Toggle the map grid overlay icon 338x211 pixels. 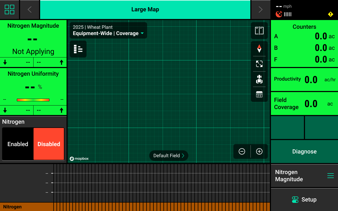(259, 94)
